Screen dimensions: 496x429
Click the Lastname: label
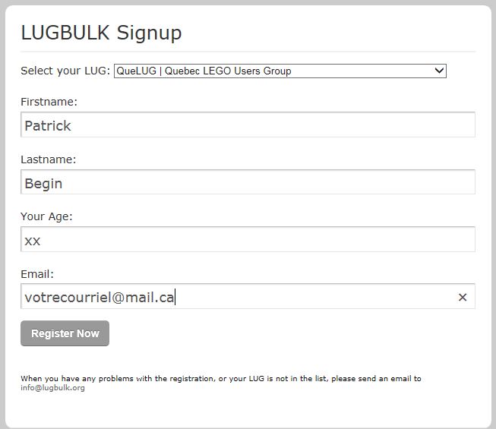pos(48,159)
